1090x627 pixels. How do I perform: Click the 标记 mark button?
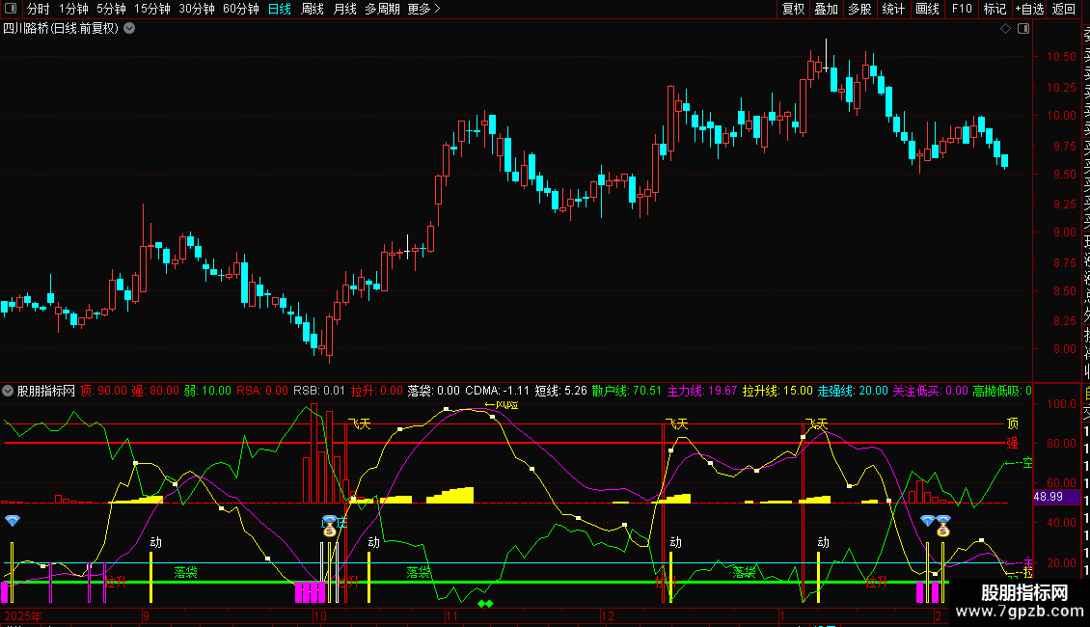point(995,9)
